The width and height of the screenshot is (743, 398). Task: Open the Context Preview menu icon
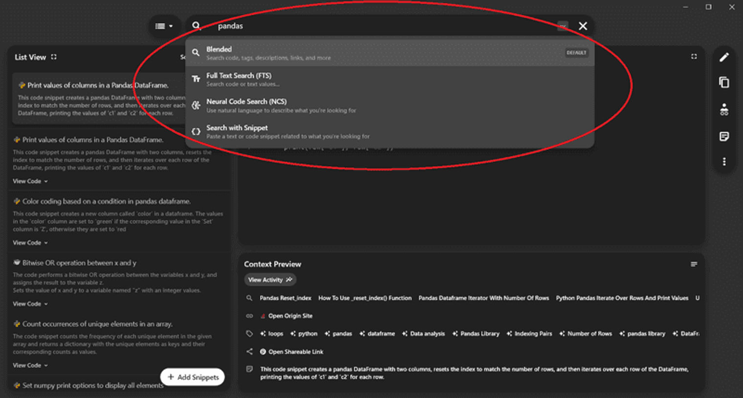694,264
